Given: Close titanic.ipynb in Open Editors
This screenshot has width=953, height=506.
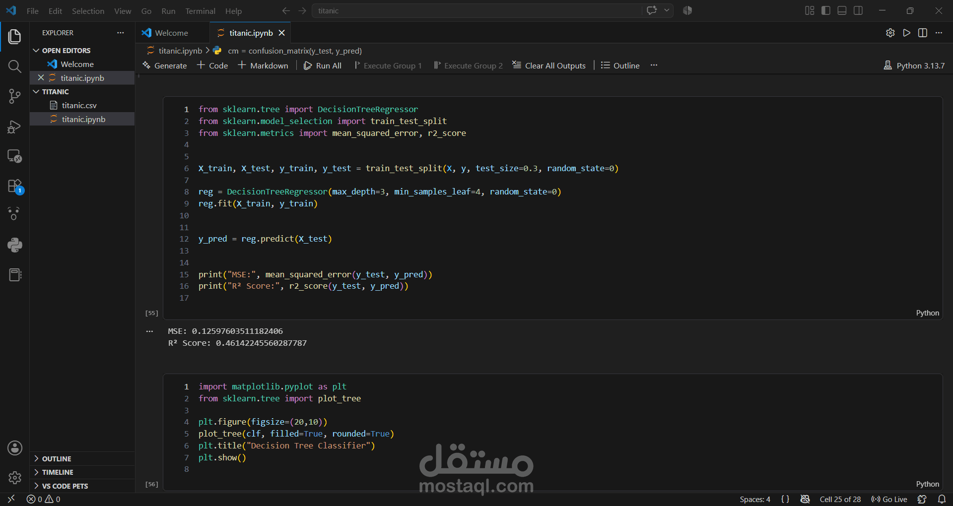Looking at the screenshot, I should click(x=41, y=78).
